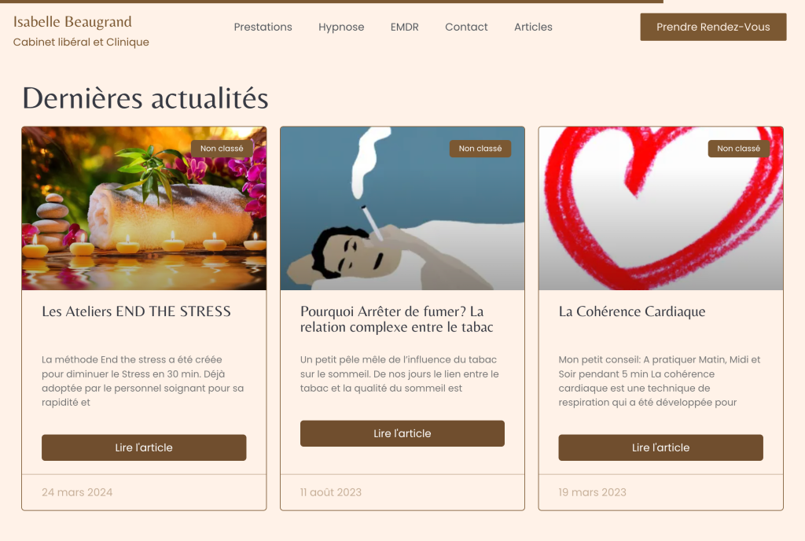
Task: Open La Cohérence Cardiaque article title
Action: click(x=632, y=311)
